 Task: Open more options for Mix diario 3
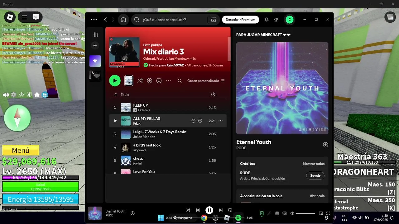click(x=169, y=81)
